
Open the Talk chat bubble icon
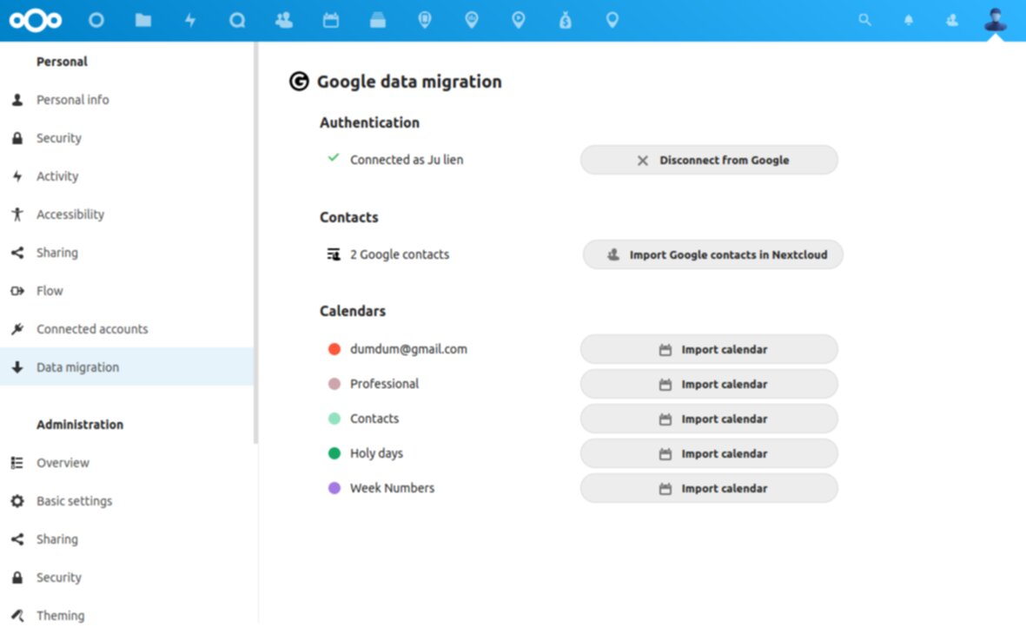click(x=237, y=20)
